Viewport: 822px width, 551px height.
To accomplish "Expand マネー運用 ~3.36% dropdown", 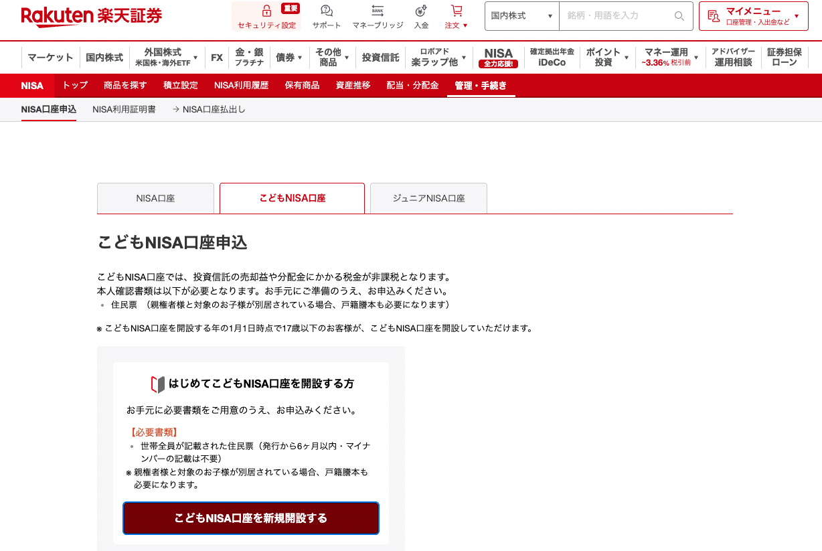I will tap(670, 58).
